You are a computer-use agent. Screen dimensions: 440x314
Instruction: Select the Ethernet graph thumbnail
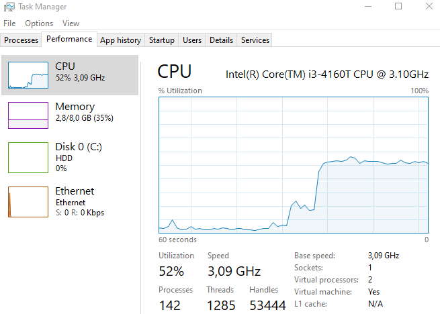[28, 202]
